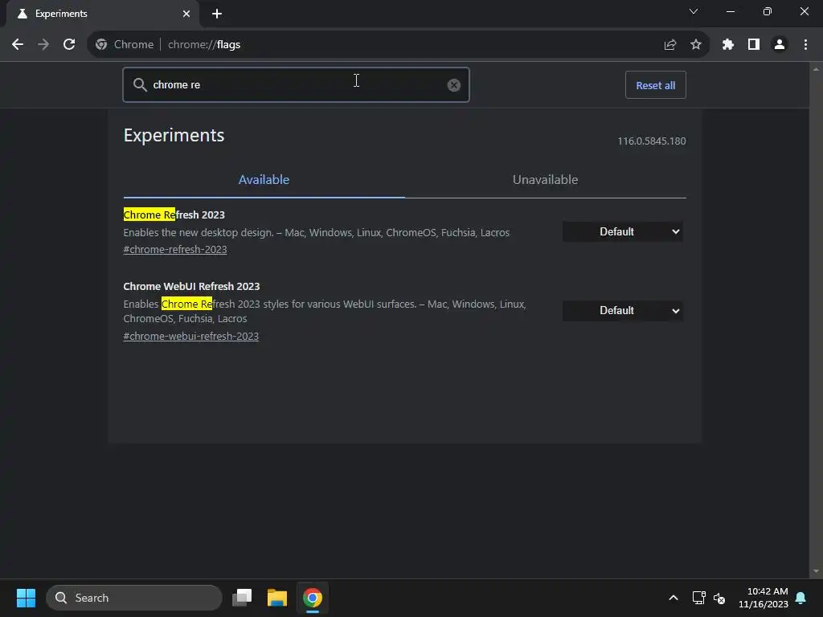Open Chrome three-dot menu
This screenshot has height=617, width=823.
click(x=805, y=45)
